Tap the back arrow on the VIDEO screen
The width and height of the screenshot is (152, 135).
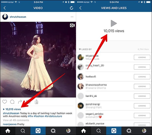coord(5,8)
